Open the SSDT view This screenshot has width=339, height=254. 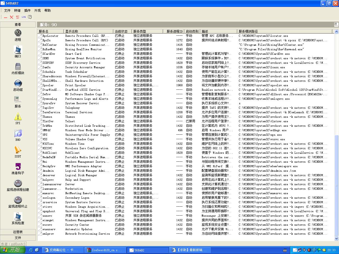[x=18, y=152]
